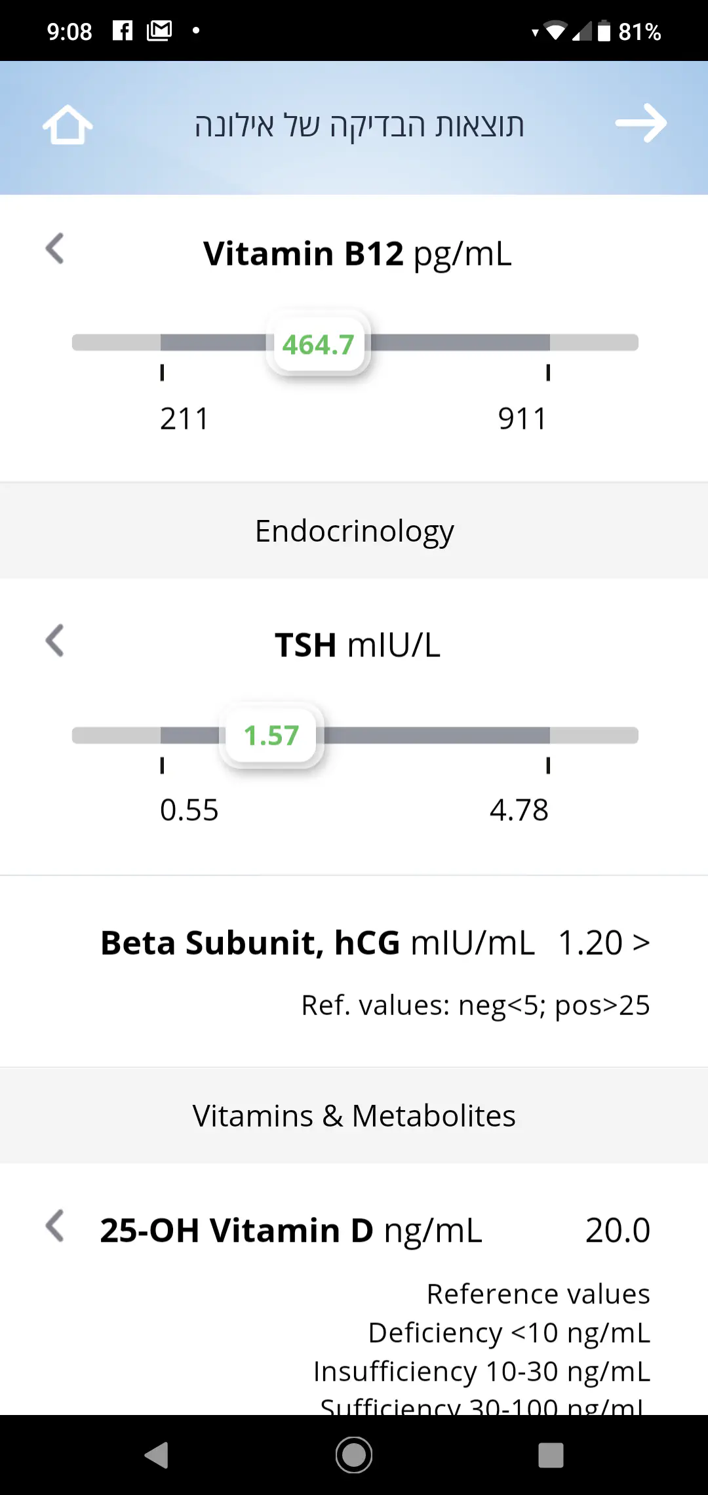Open the Gmail notification icon
Screen dimensions: 708x1495
coord(159,31)
